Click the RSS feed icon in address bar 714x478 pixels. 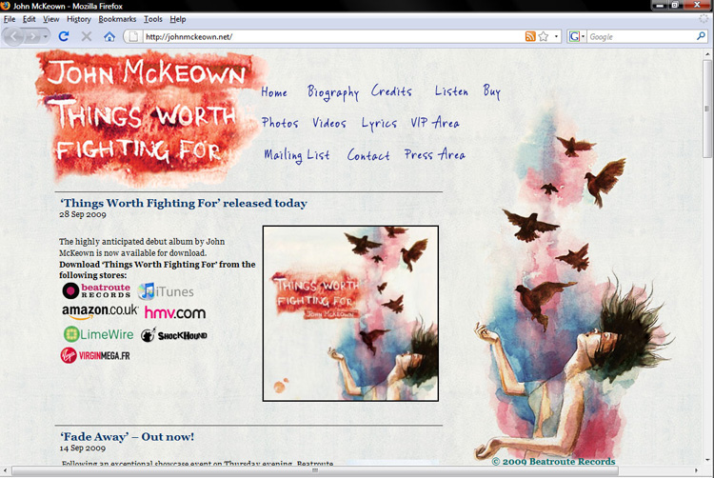pyautogui.click(x=530, y=36)
